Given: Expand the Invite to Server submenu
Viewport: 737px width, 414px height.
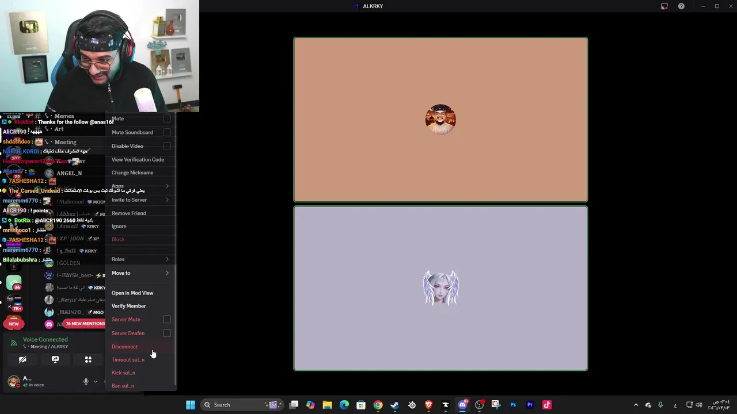Looking at the screenshot, I should click(140, 200).
